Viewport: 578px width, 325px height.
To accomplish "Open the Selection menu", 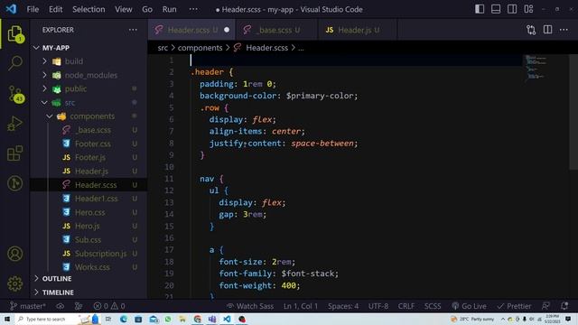I will pos(89,9).
